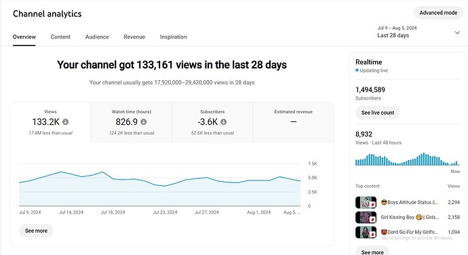Select the Views metric card

click(x=50, y=123)
